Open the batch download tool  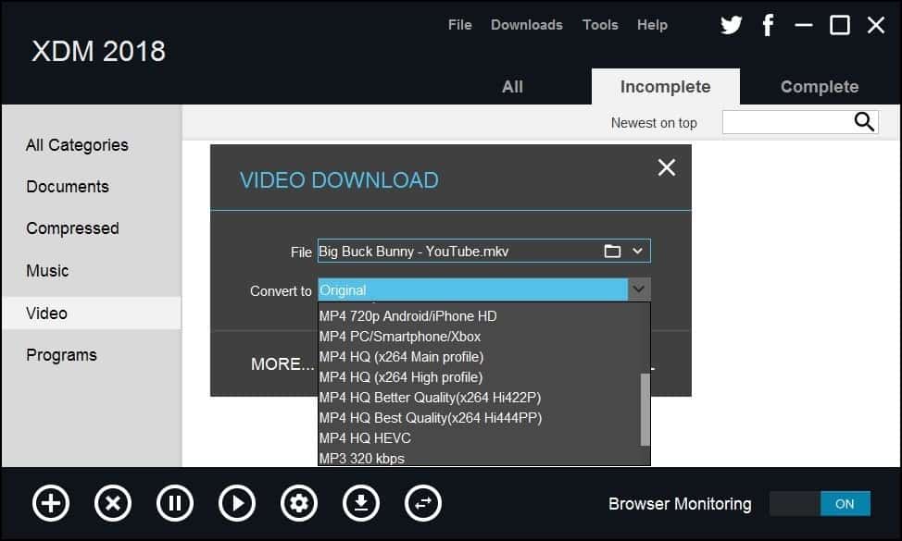tap(360, 503)
